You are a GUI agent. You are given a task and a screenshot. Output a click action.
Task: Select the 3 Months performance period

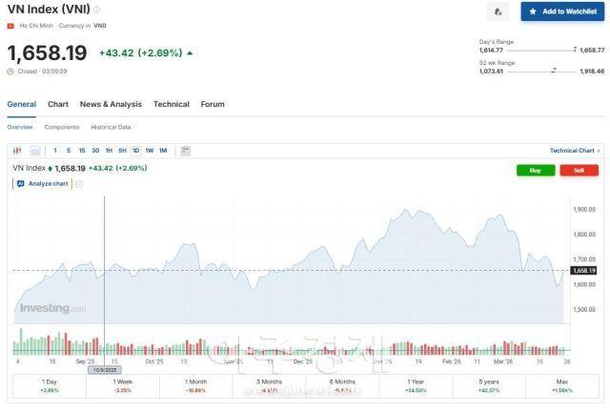coord(268,385)
